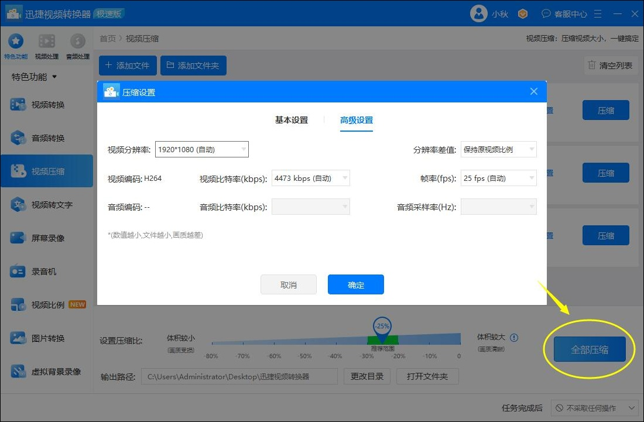Click the 清空列表 trash button
This screenshot has height=422, width=644.
point(610,66)
